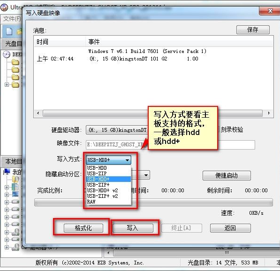Choose RAW from the write method list
This screenshot has height=271, width=280.
point(108,202)
